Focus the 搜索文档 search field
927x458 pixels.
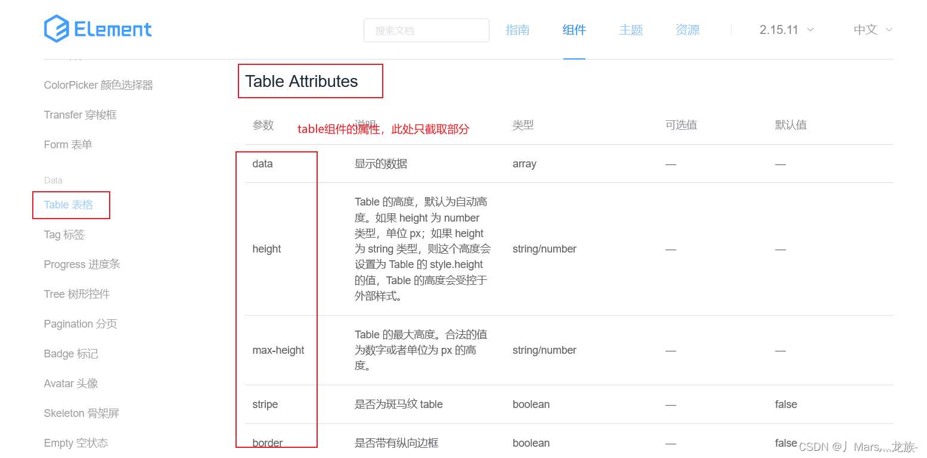pyautogui.click(x=426, y=30)
